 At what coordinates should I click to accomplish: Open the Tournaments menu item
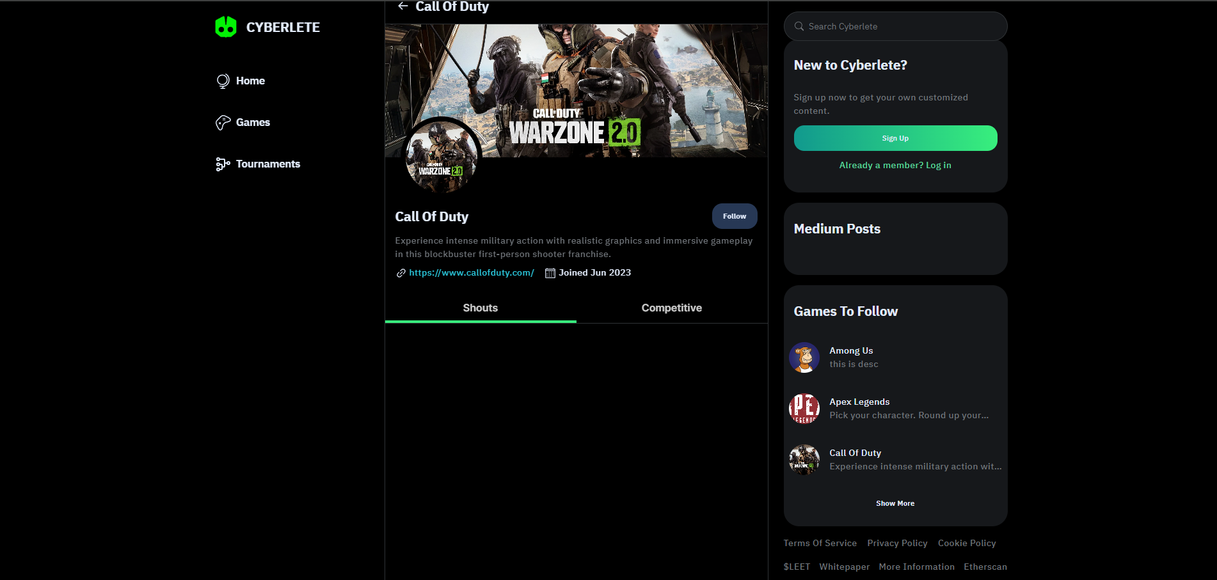268,164
